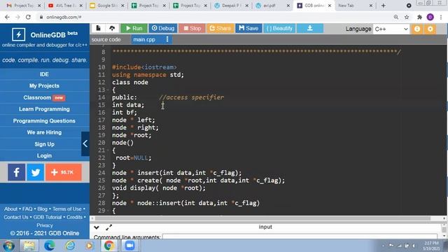Viewport: 448px width, 252px height.
Task: Open File Explorer from taskbar
Action: click(x=29, y=246)
